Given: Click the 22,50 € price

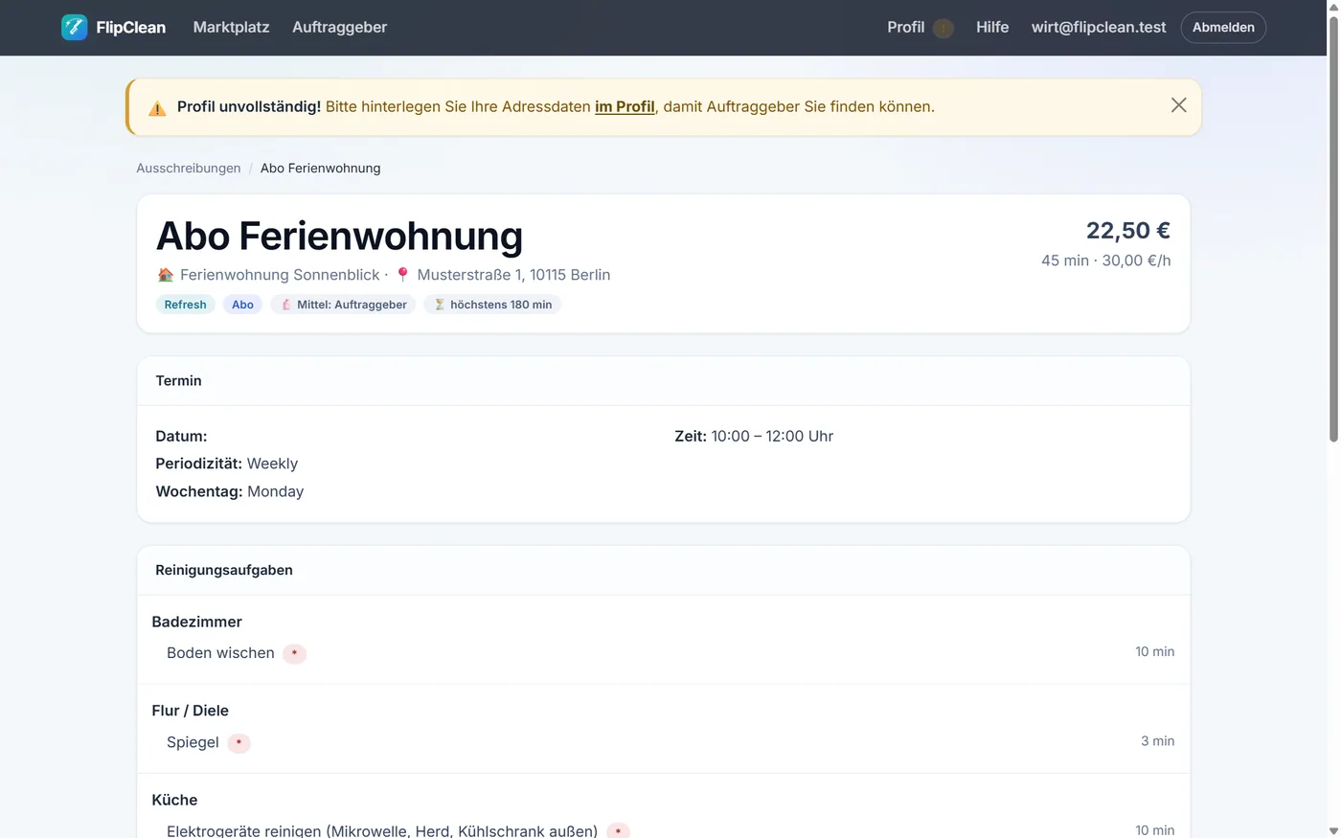Looking at the screenshot, I should [x=1128, y=230].
